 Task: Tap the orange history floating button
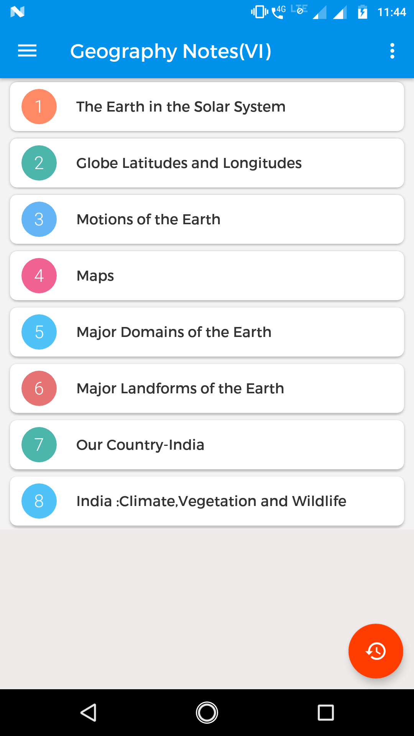375,651
